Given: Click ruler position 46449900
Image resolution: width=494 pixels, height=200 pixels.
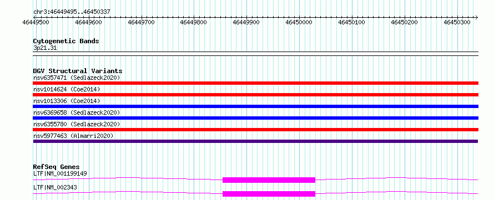Looking at the screenshot, I should [x=246, y=22].
